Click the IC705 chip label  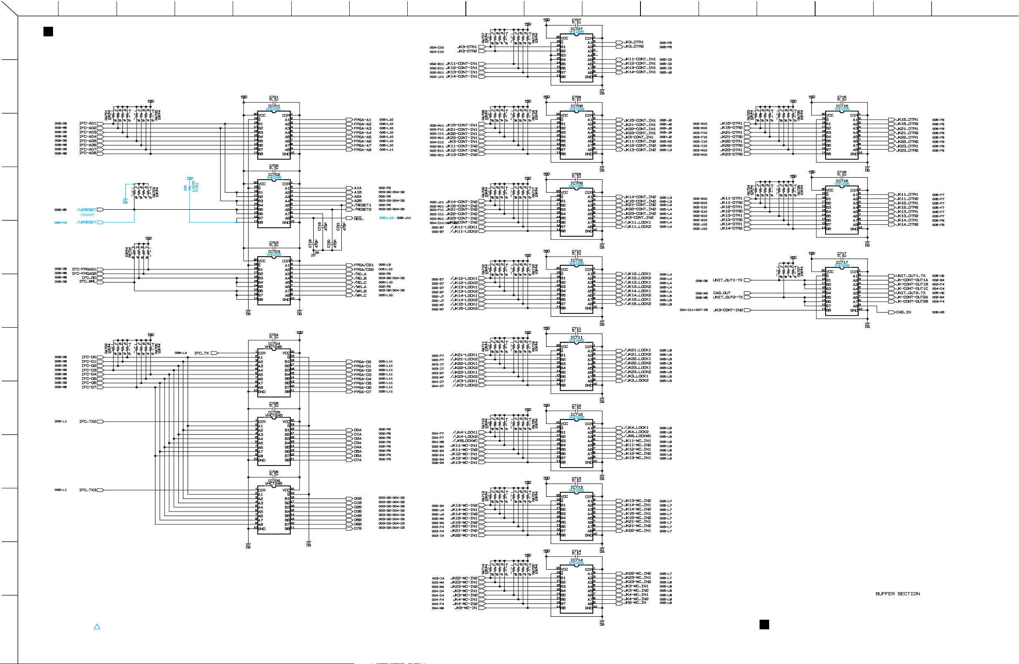[274, 412]
